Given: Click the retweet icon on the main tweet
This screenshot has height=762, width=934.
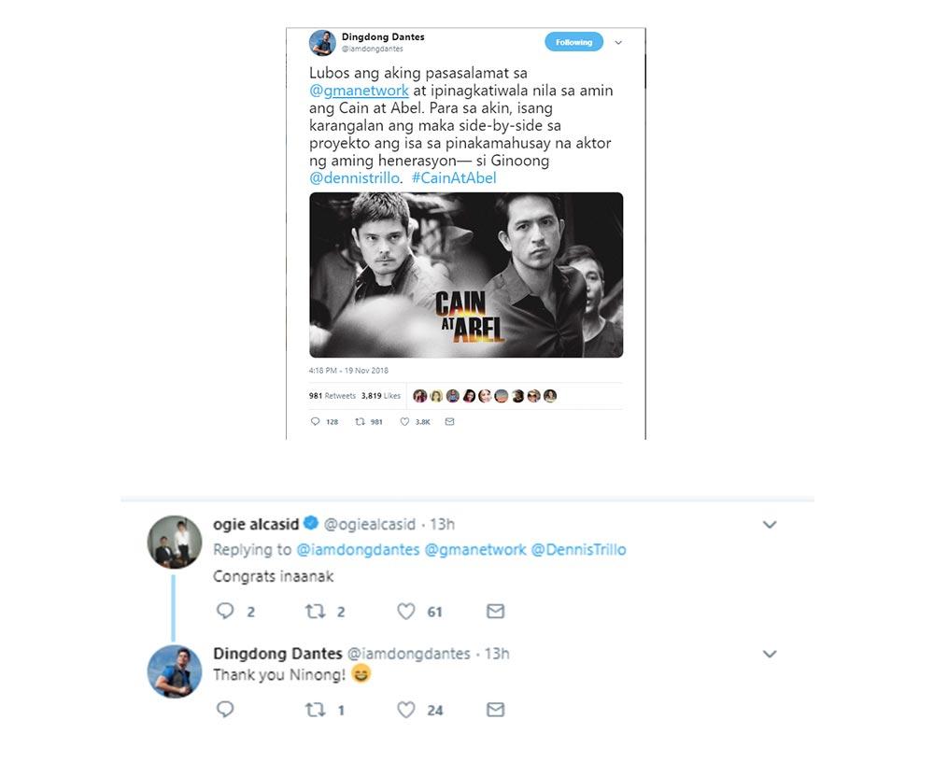Looking at the screenshot, I should click(x=360, y=422).
